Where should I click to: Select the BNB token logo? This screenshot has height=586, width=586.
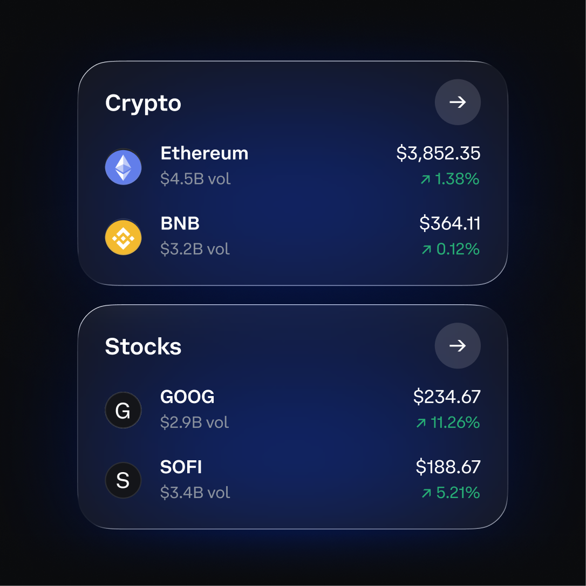[x=123, y=237]
